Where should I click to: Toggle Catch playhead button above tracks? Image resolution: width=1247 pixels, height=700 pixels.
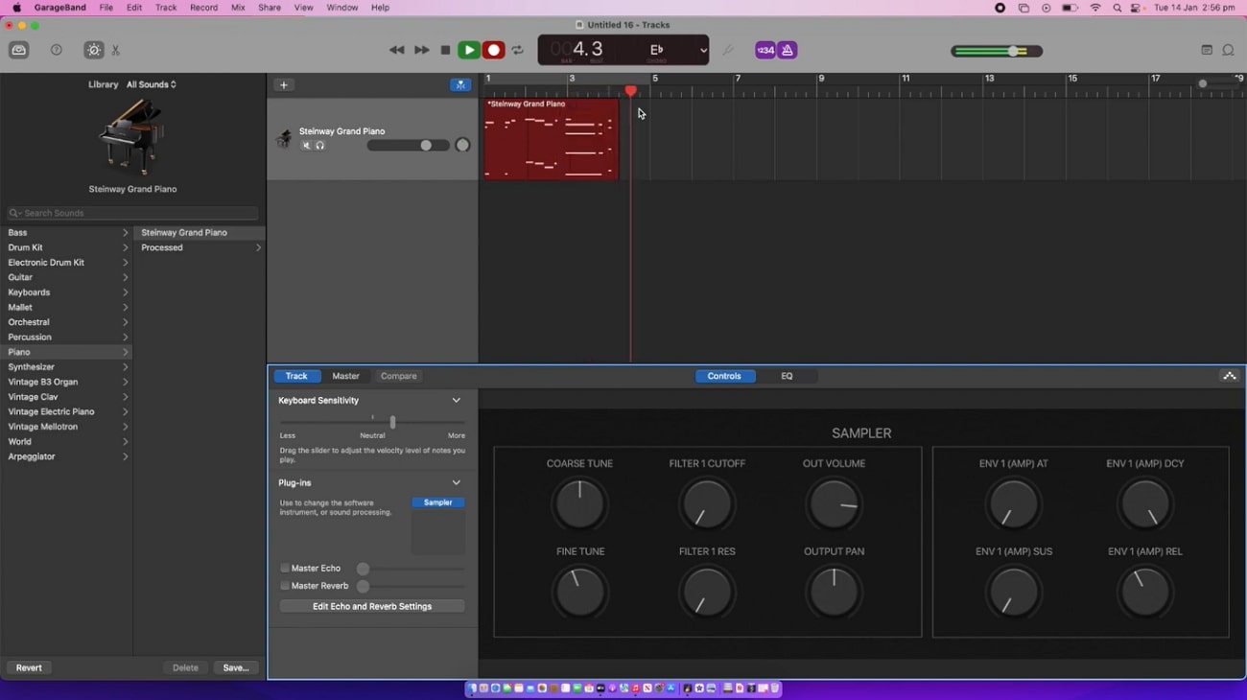click(x=460, y=85)
